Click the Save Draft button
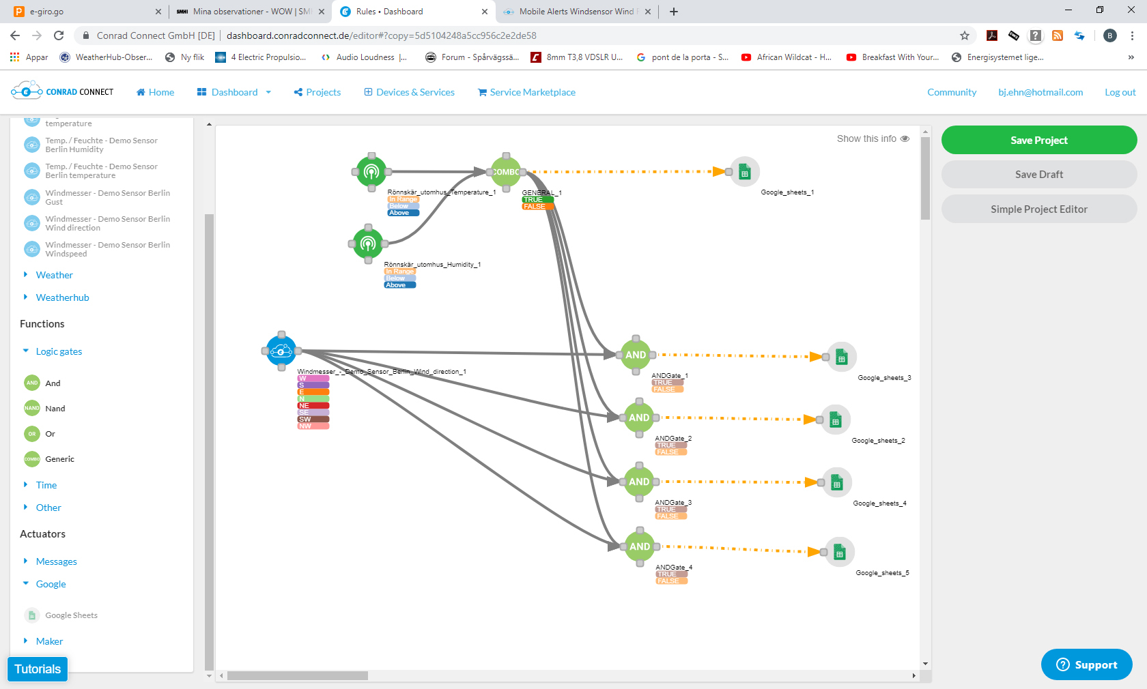1147x689 pixels. (x=1039, y=174)
